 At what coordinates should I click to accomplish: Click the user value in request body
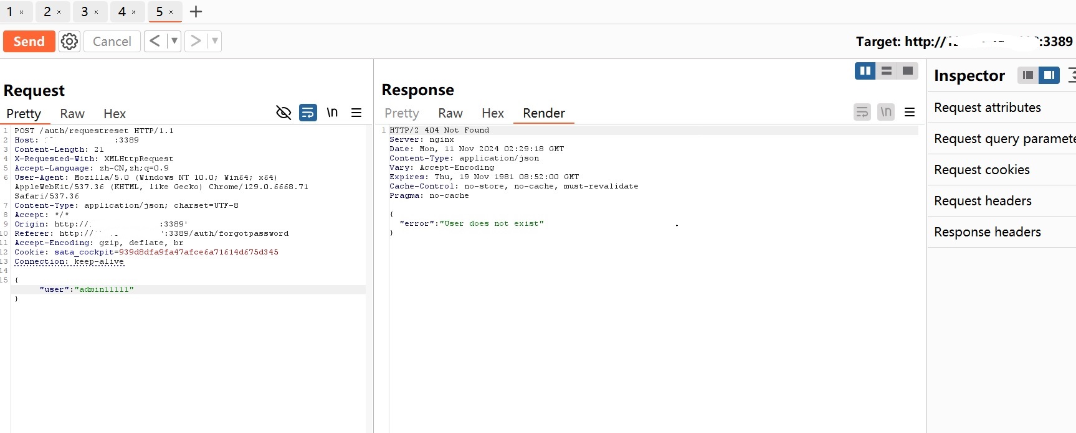pos(104,290)
